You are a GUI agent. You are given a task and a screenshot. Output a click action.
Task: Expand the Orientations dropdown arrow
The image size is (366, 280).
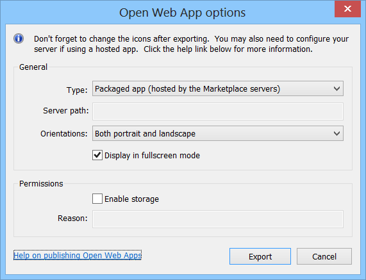(337, 133)
